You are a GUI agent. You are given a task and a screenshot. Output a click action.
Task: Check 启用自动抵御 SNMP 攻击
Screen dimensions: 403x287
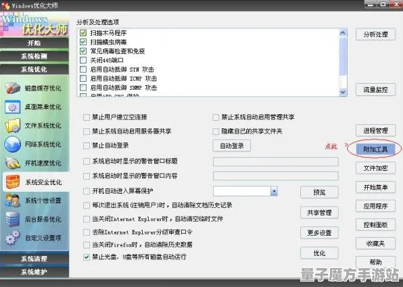point(83,88)
